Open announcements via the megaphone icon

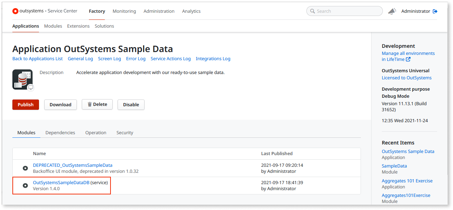tap(392, 11)
